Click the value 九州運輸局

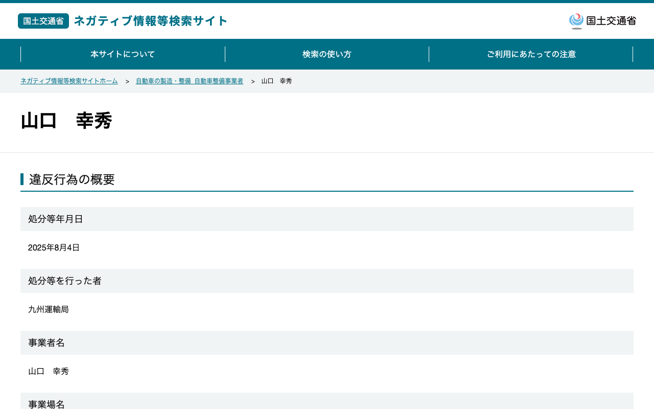49,309
